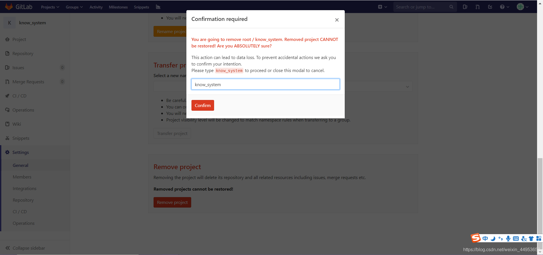
Task: Open the help question mark menu
Action: click(504, 7)
